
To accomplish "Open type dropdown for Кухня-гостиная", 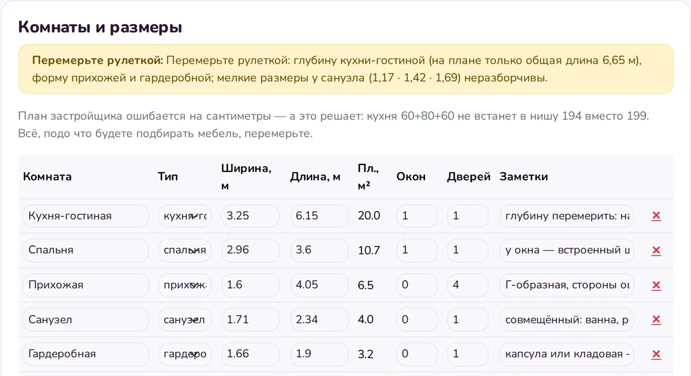I will 184,216.
